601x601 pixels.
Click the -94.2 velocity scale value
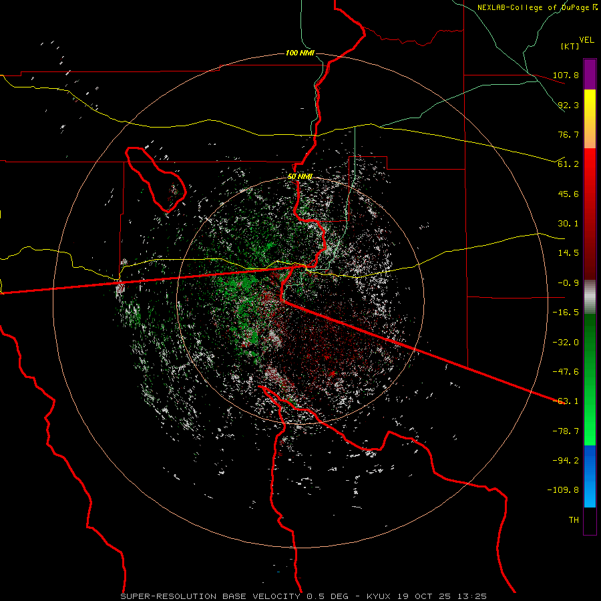tap(566, 461)
